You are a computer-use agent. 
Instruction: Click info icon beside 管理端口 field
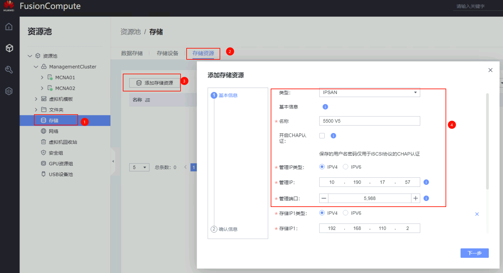426,198
